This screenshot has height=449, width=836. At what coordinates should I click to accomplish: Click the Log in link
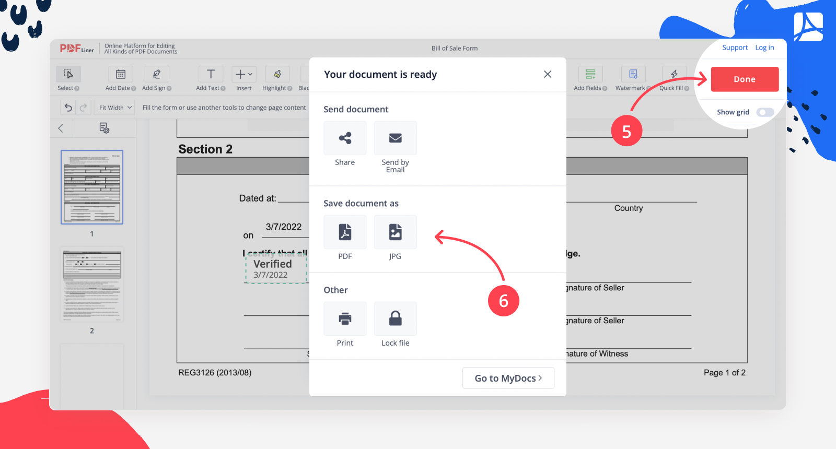[764, 48]
